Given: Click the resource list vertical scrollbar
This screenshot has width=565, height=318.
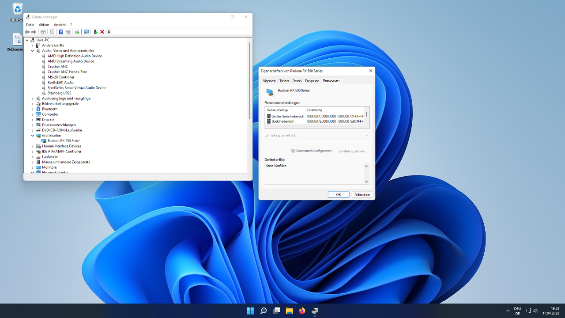Looking at the screenshot, I should tap(366, 114).
